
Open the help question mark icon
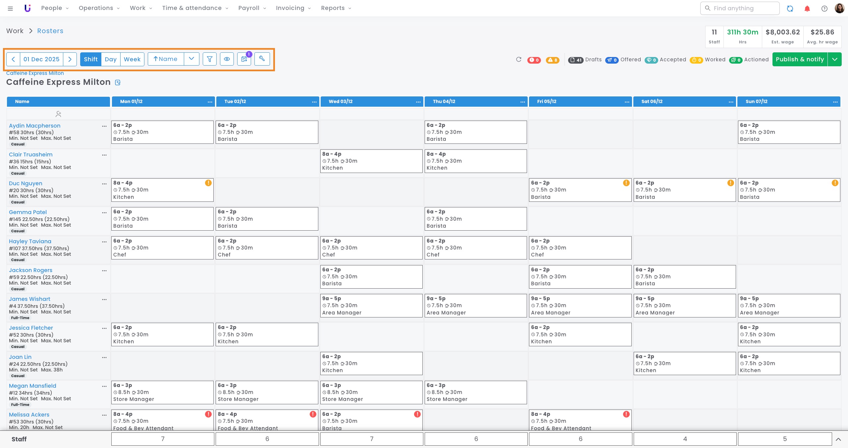(824, 9)
